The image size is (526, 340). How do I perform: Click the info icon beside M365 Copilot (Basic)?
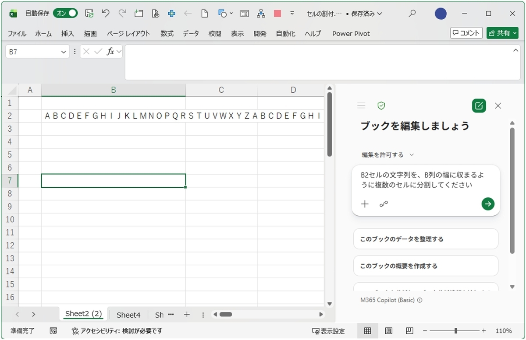point(420,301)
